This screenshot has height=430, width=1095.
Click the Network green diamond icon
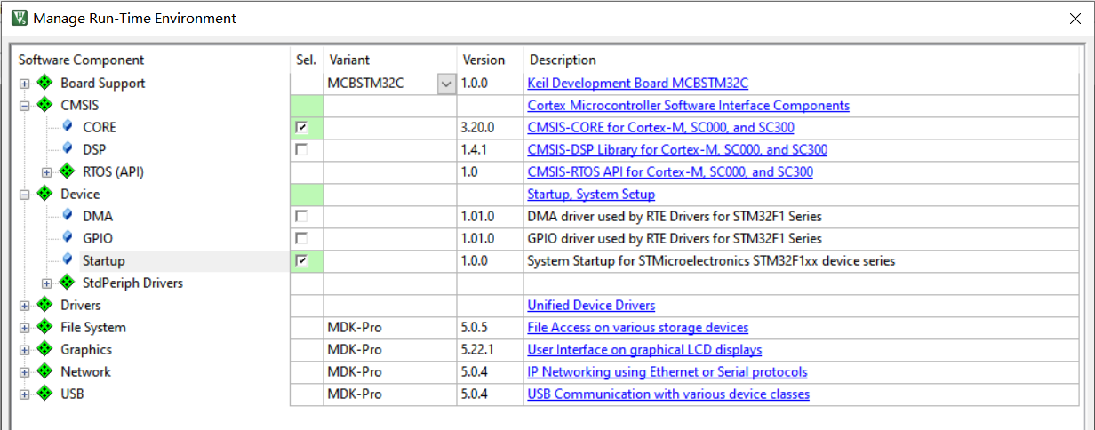point(44,371)
